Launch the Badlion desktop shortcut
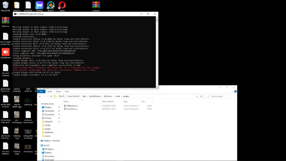The image size is (286, 161). click(51, 5)
